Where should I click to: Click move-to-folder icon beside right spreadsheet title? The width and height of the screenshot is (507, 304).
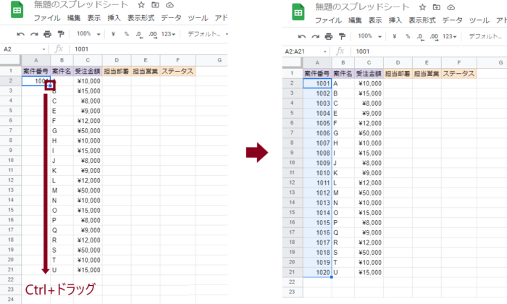pos(436,7)
